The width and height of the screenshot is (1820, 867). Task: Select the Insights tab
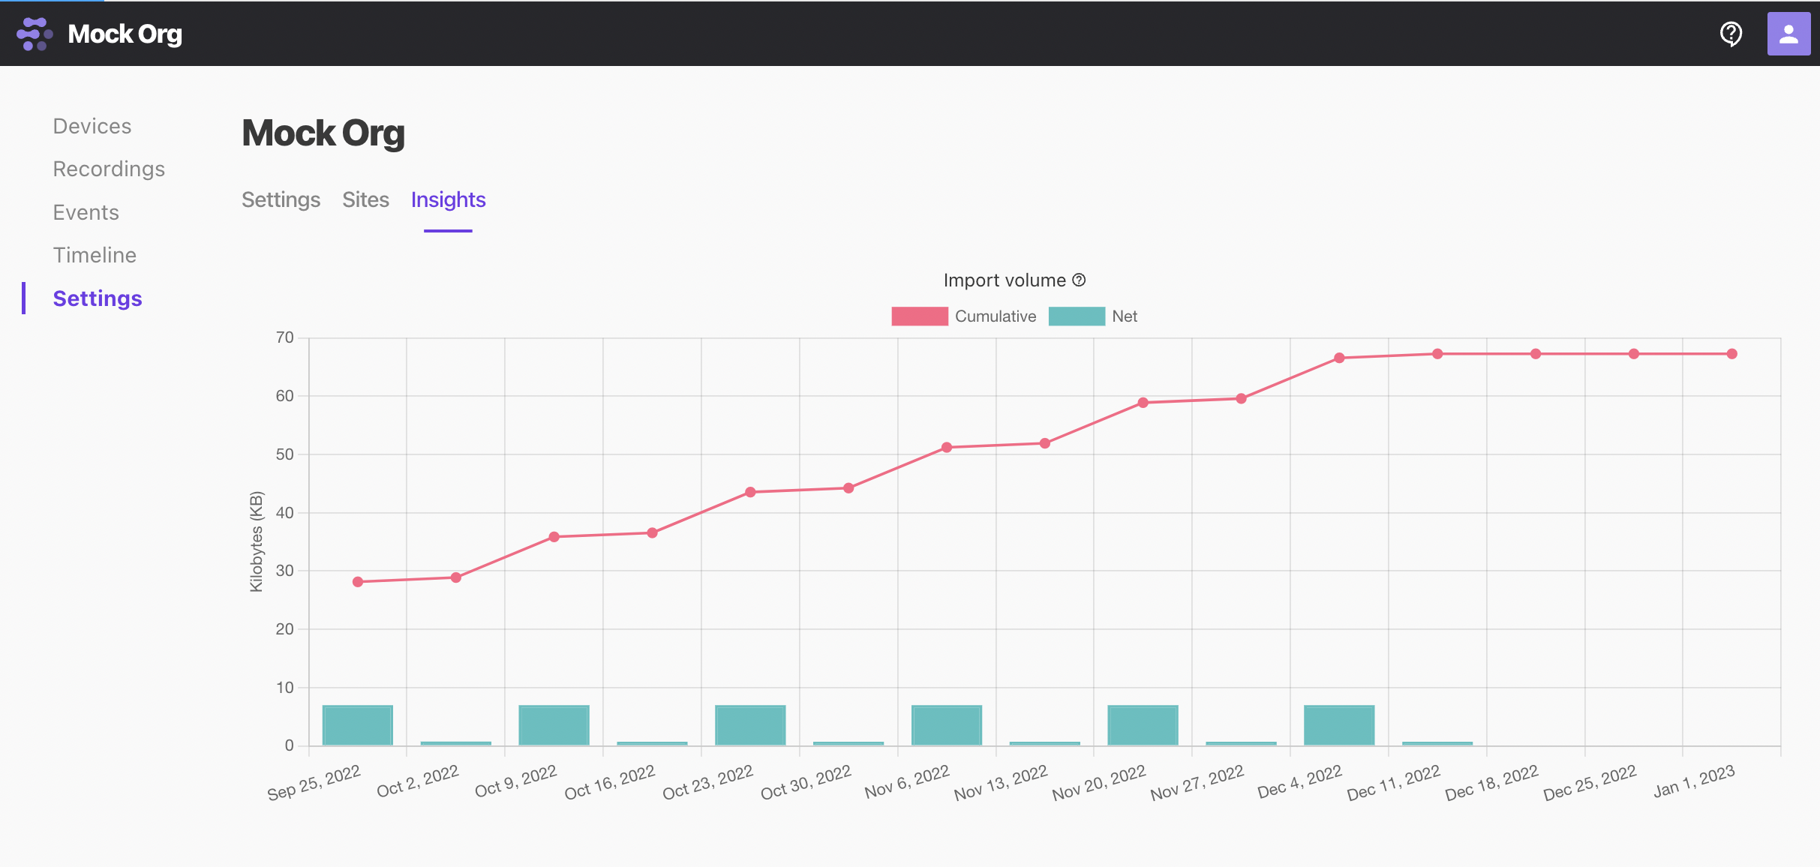[448, 199]
